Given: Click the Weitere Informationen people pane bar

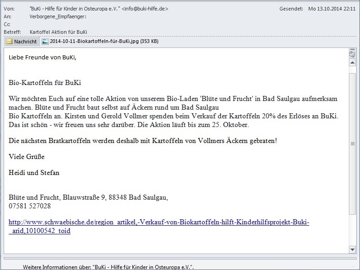Looking at the screenshot, I should coord(109,266).
